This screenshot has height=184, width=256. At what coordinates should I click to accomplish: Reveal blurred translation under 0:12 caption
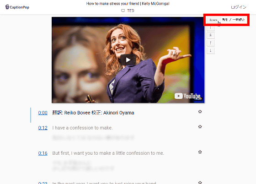93,138
